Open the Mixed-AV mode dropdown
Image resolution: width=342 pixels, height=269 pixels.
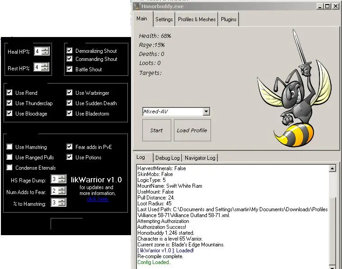click(x=206, y=111)
